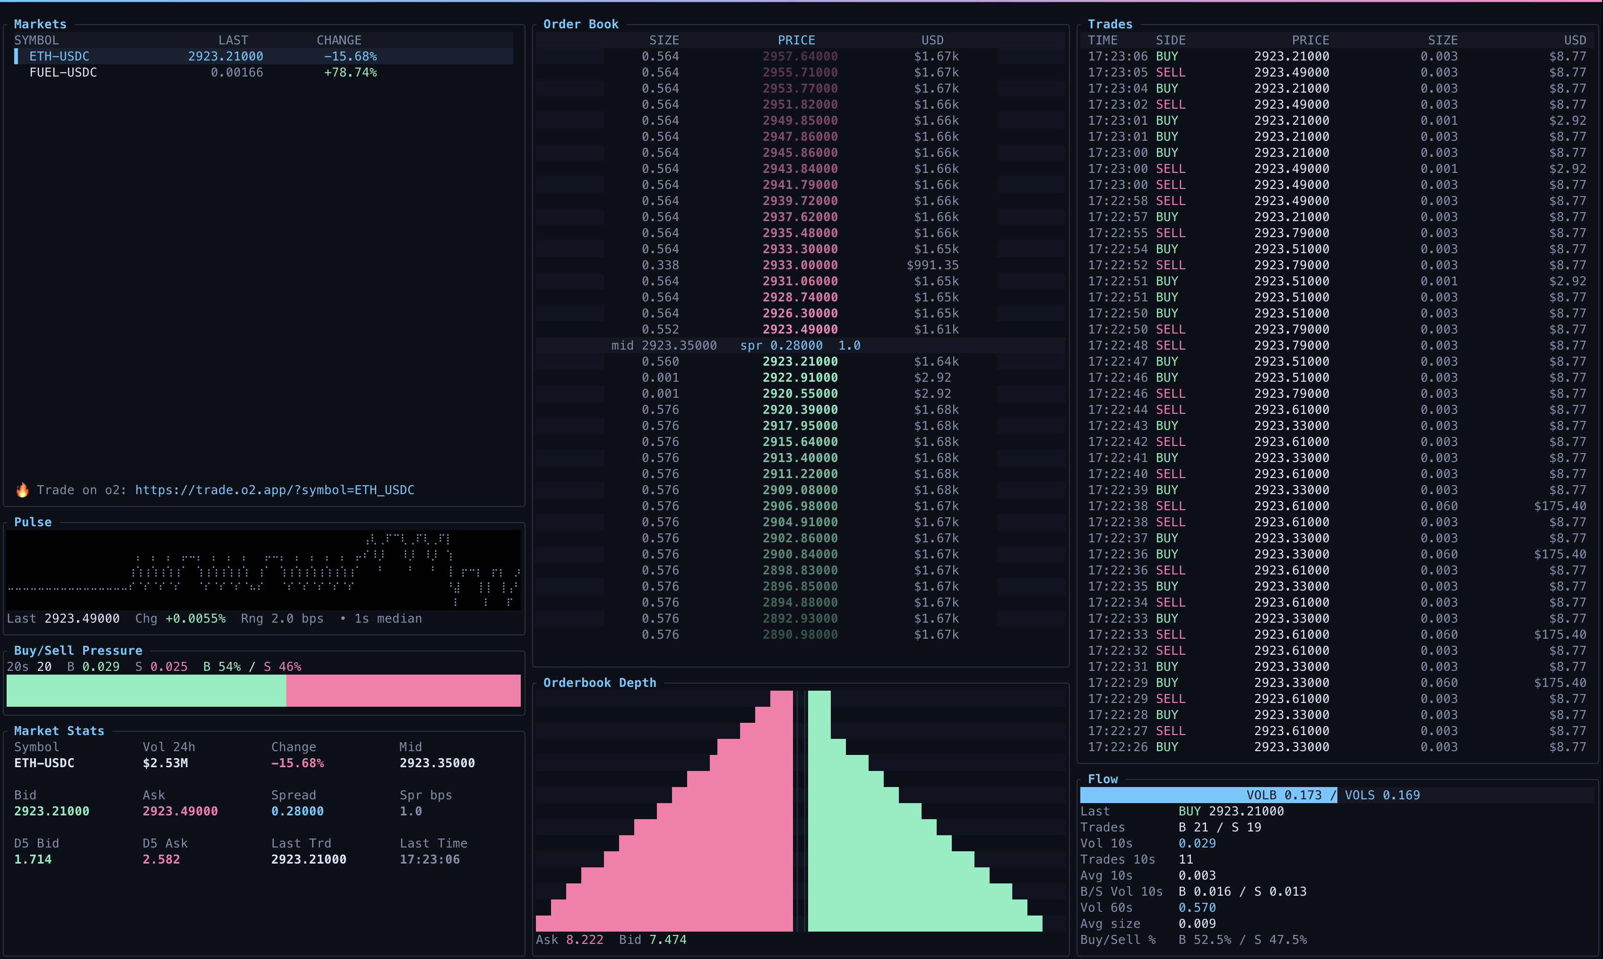Image resolution: width=1603 pixels, height=959 pixels.
Task: Open the trade.o2.app ETH_USDC link
Action: pyautogui.click(x=275, y=490)
